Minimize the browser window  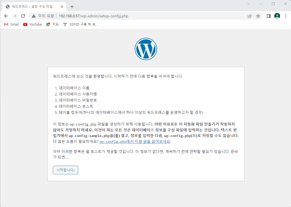261,4
